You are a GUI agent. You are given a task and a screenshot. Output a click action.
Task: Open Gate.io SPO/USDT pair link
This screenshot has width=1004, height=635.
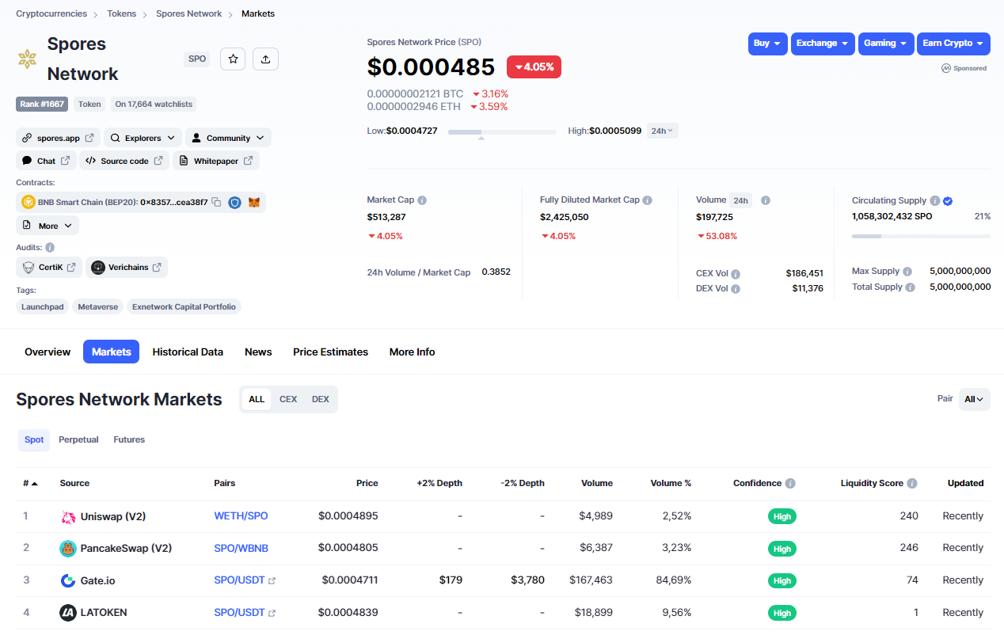click(x=245, y=580)
